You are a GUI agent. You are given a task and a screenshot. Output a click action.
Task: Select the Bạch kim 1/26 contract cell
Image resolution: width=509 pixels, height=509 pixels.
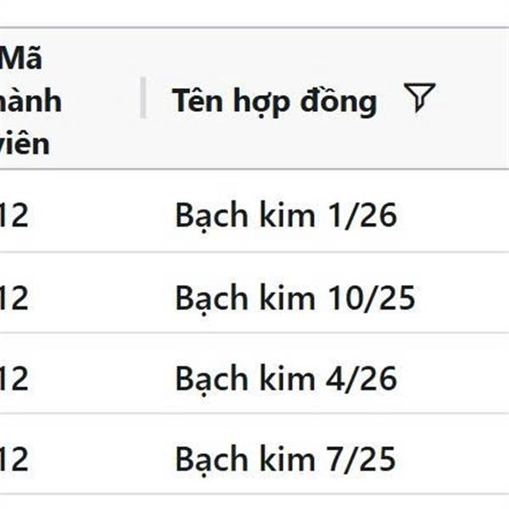click(x=286, y=215)
